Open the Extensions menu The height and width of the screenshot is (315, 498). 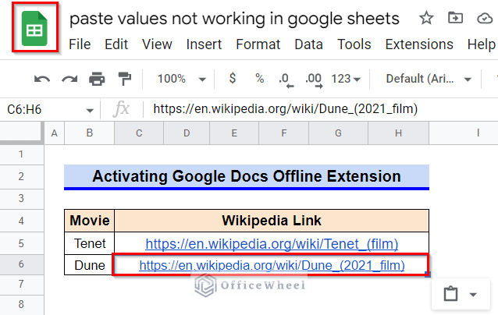pos(418,44)
